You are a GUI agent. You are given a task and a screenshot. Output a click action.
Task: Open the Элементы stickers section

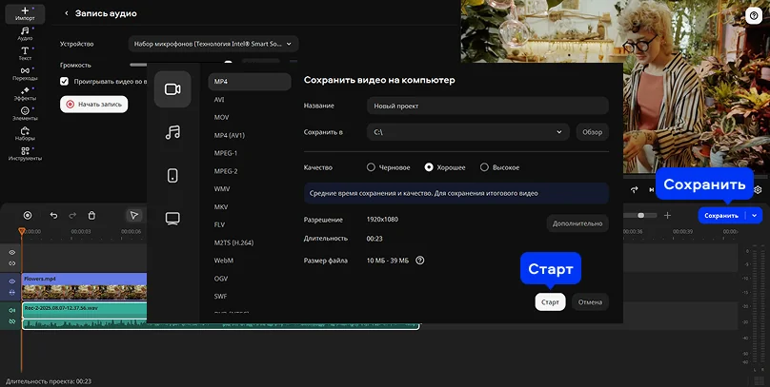point(25,114)
